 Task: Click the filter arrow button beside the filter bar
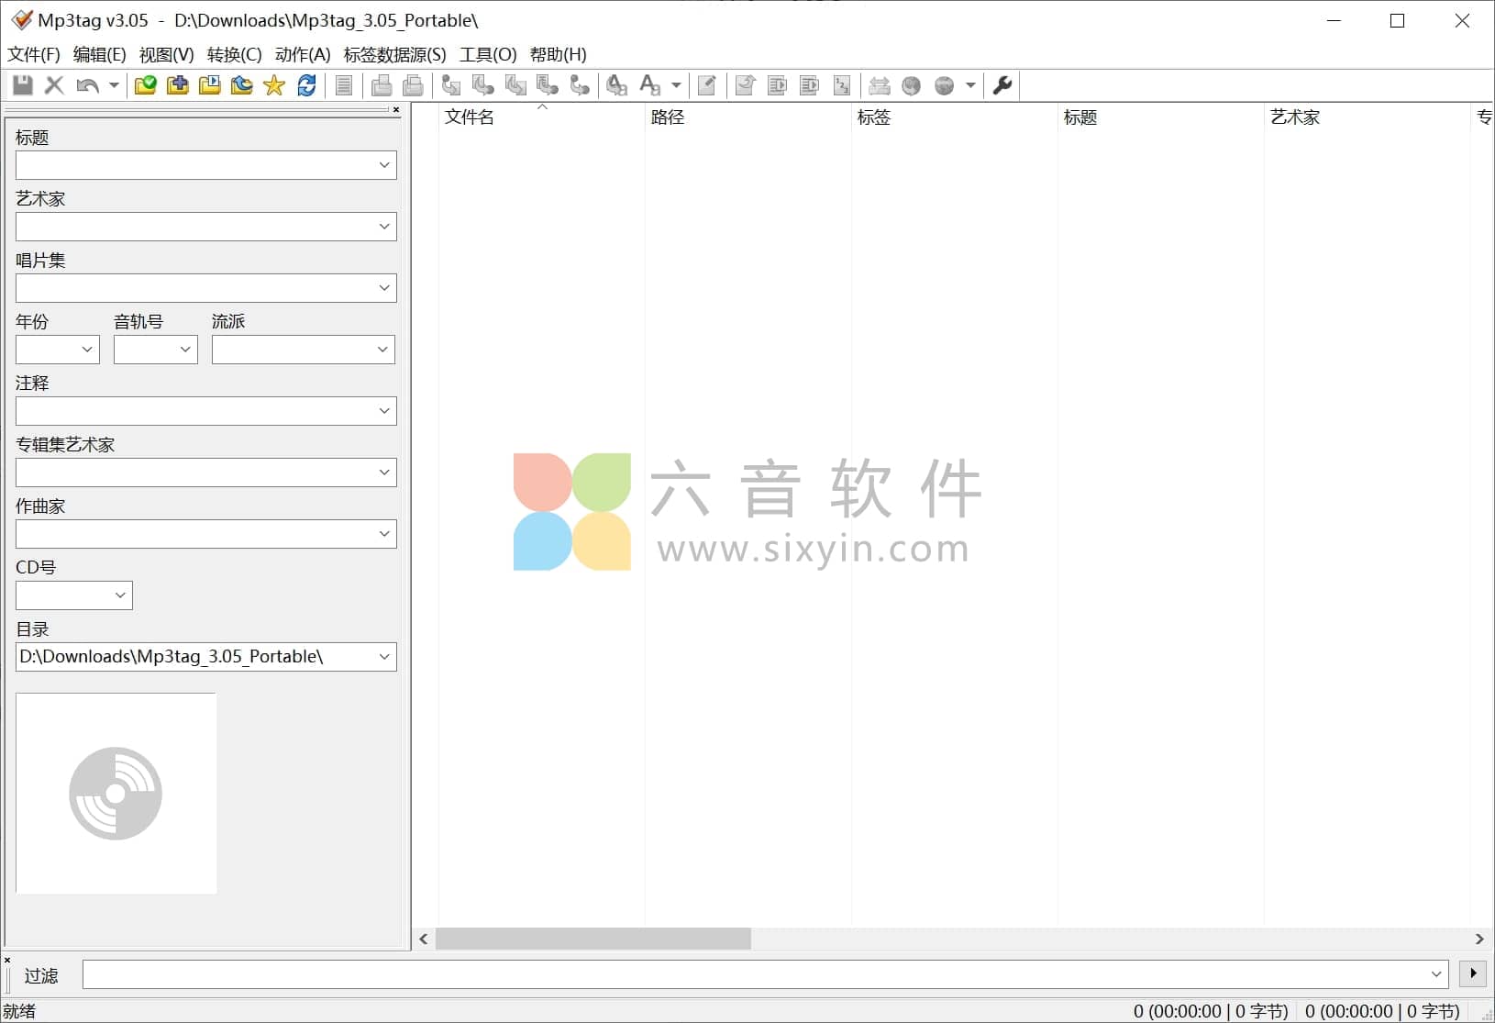(x=1471, y=974)
